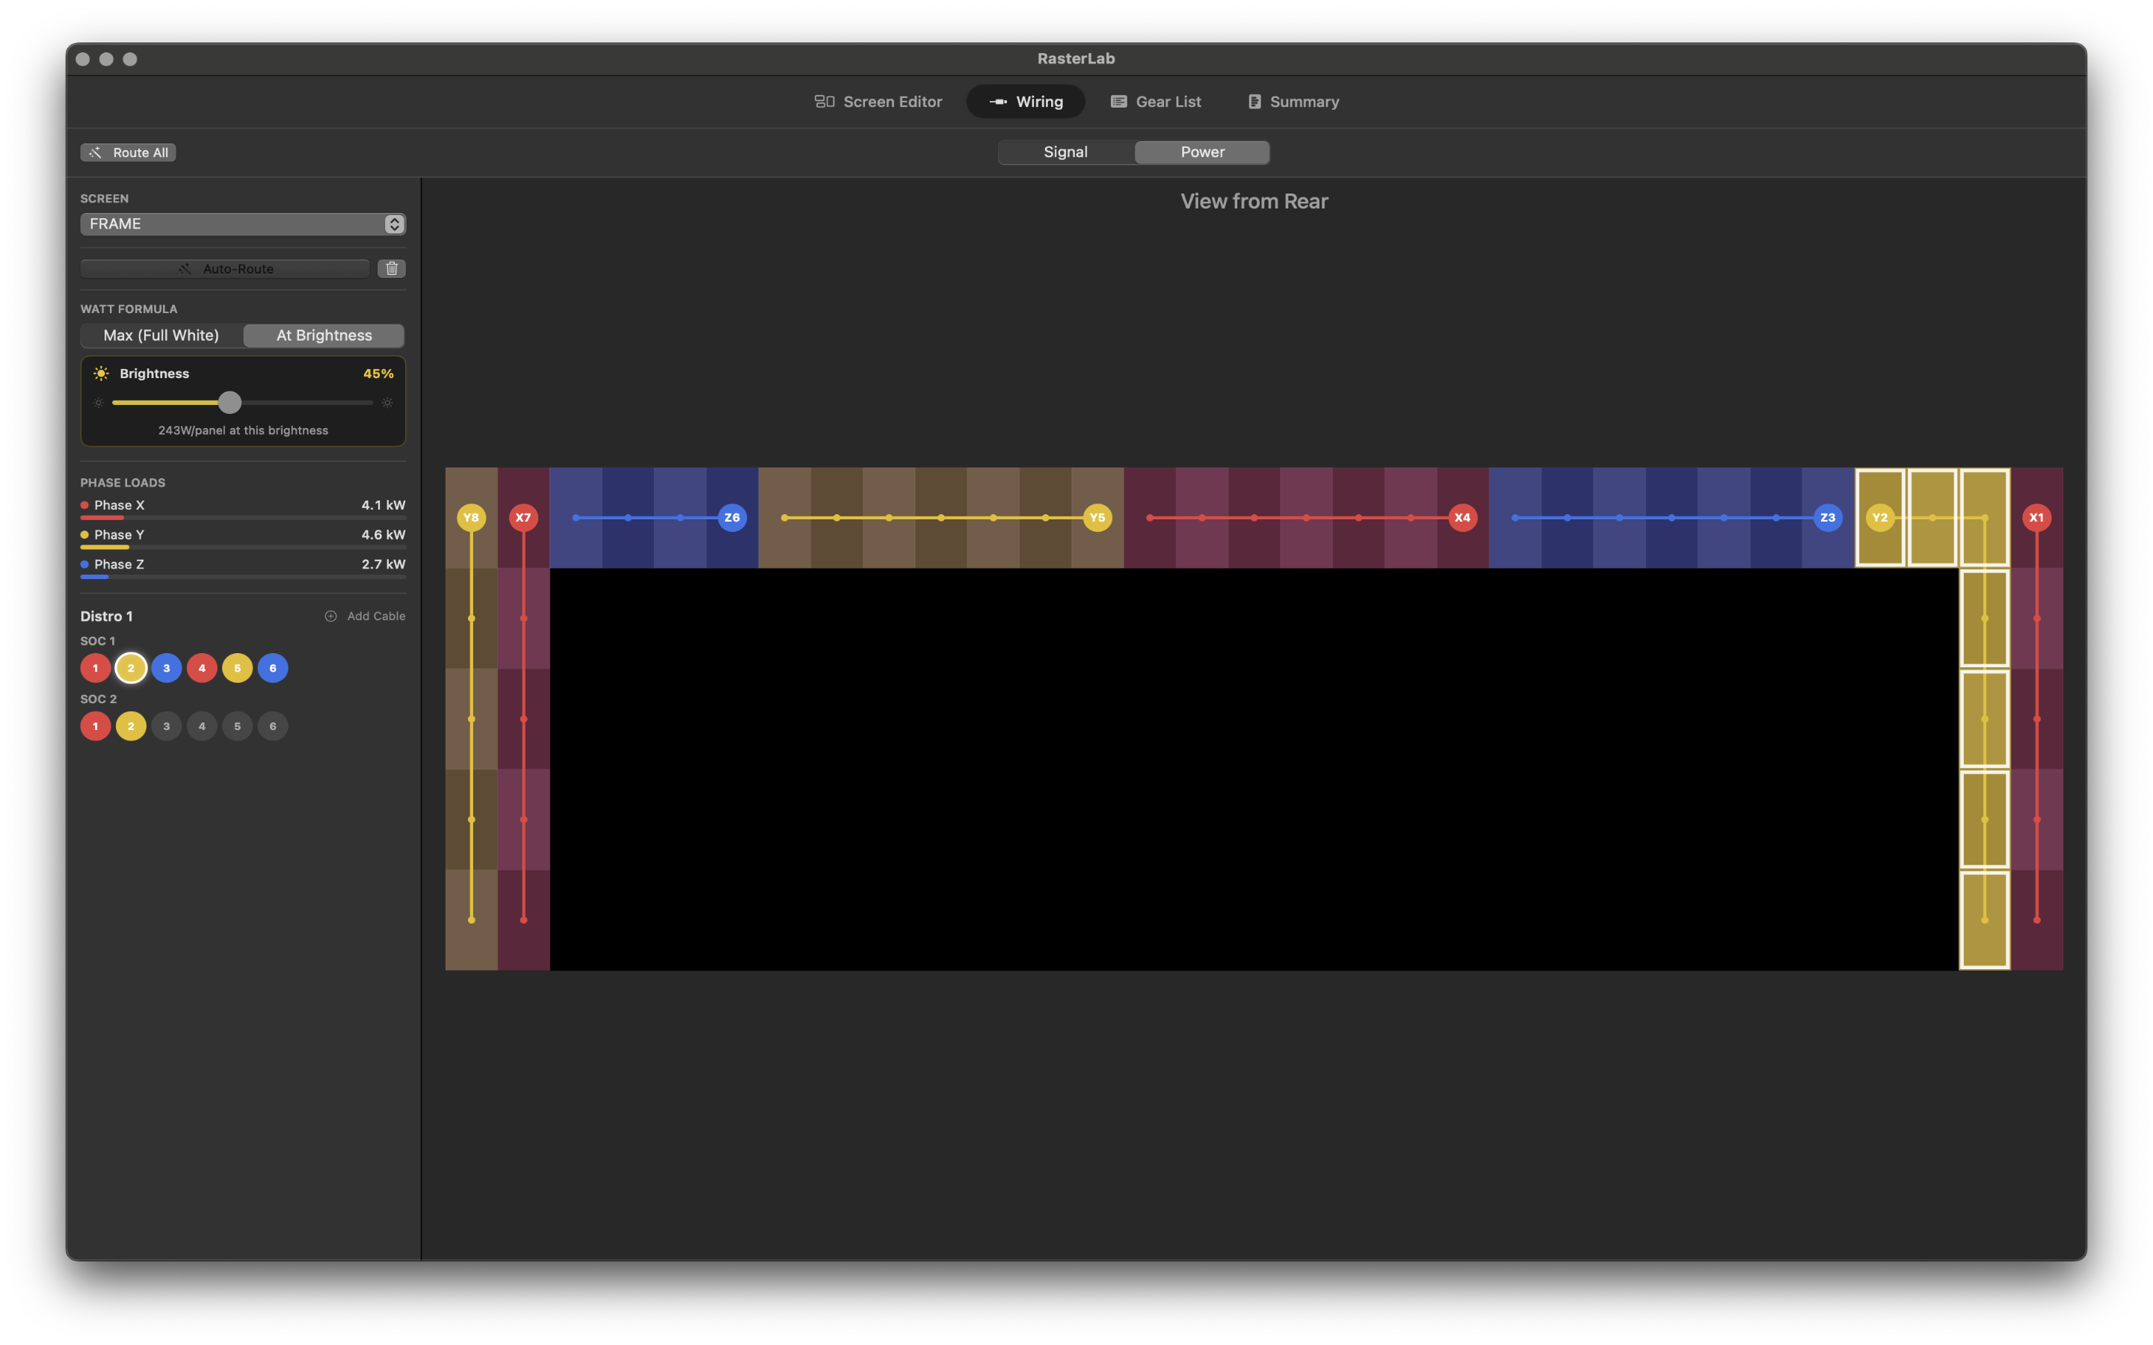This screenshot has height=1345, width=2153.
Task: Select the Z6 cable marker
Action: [x=731, y=518]
